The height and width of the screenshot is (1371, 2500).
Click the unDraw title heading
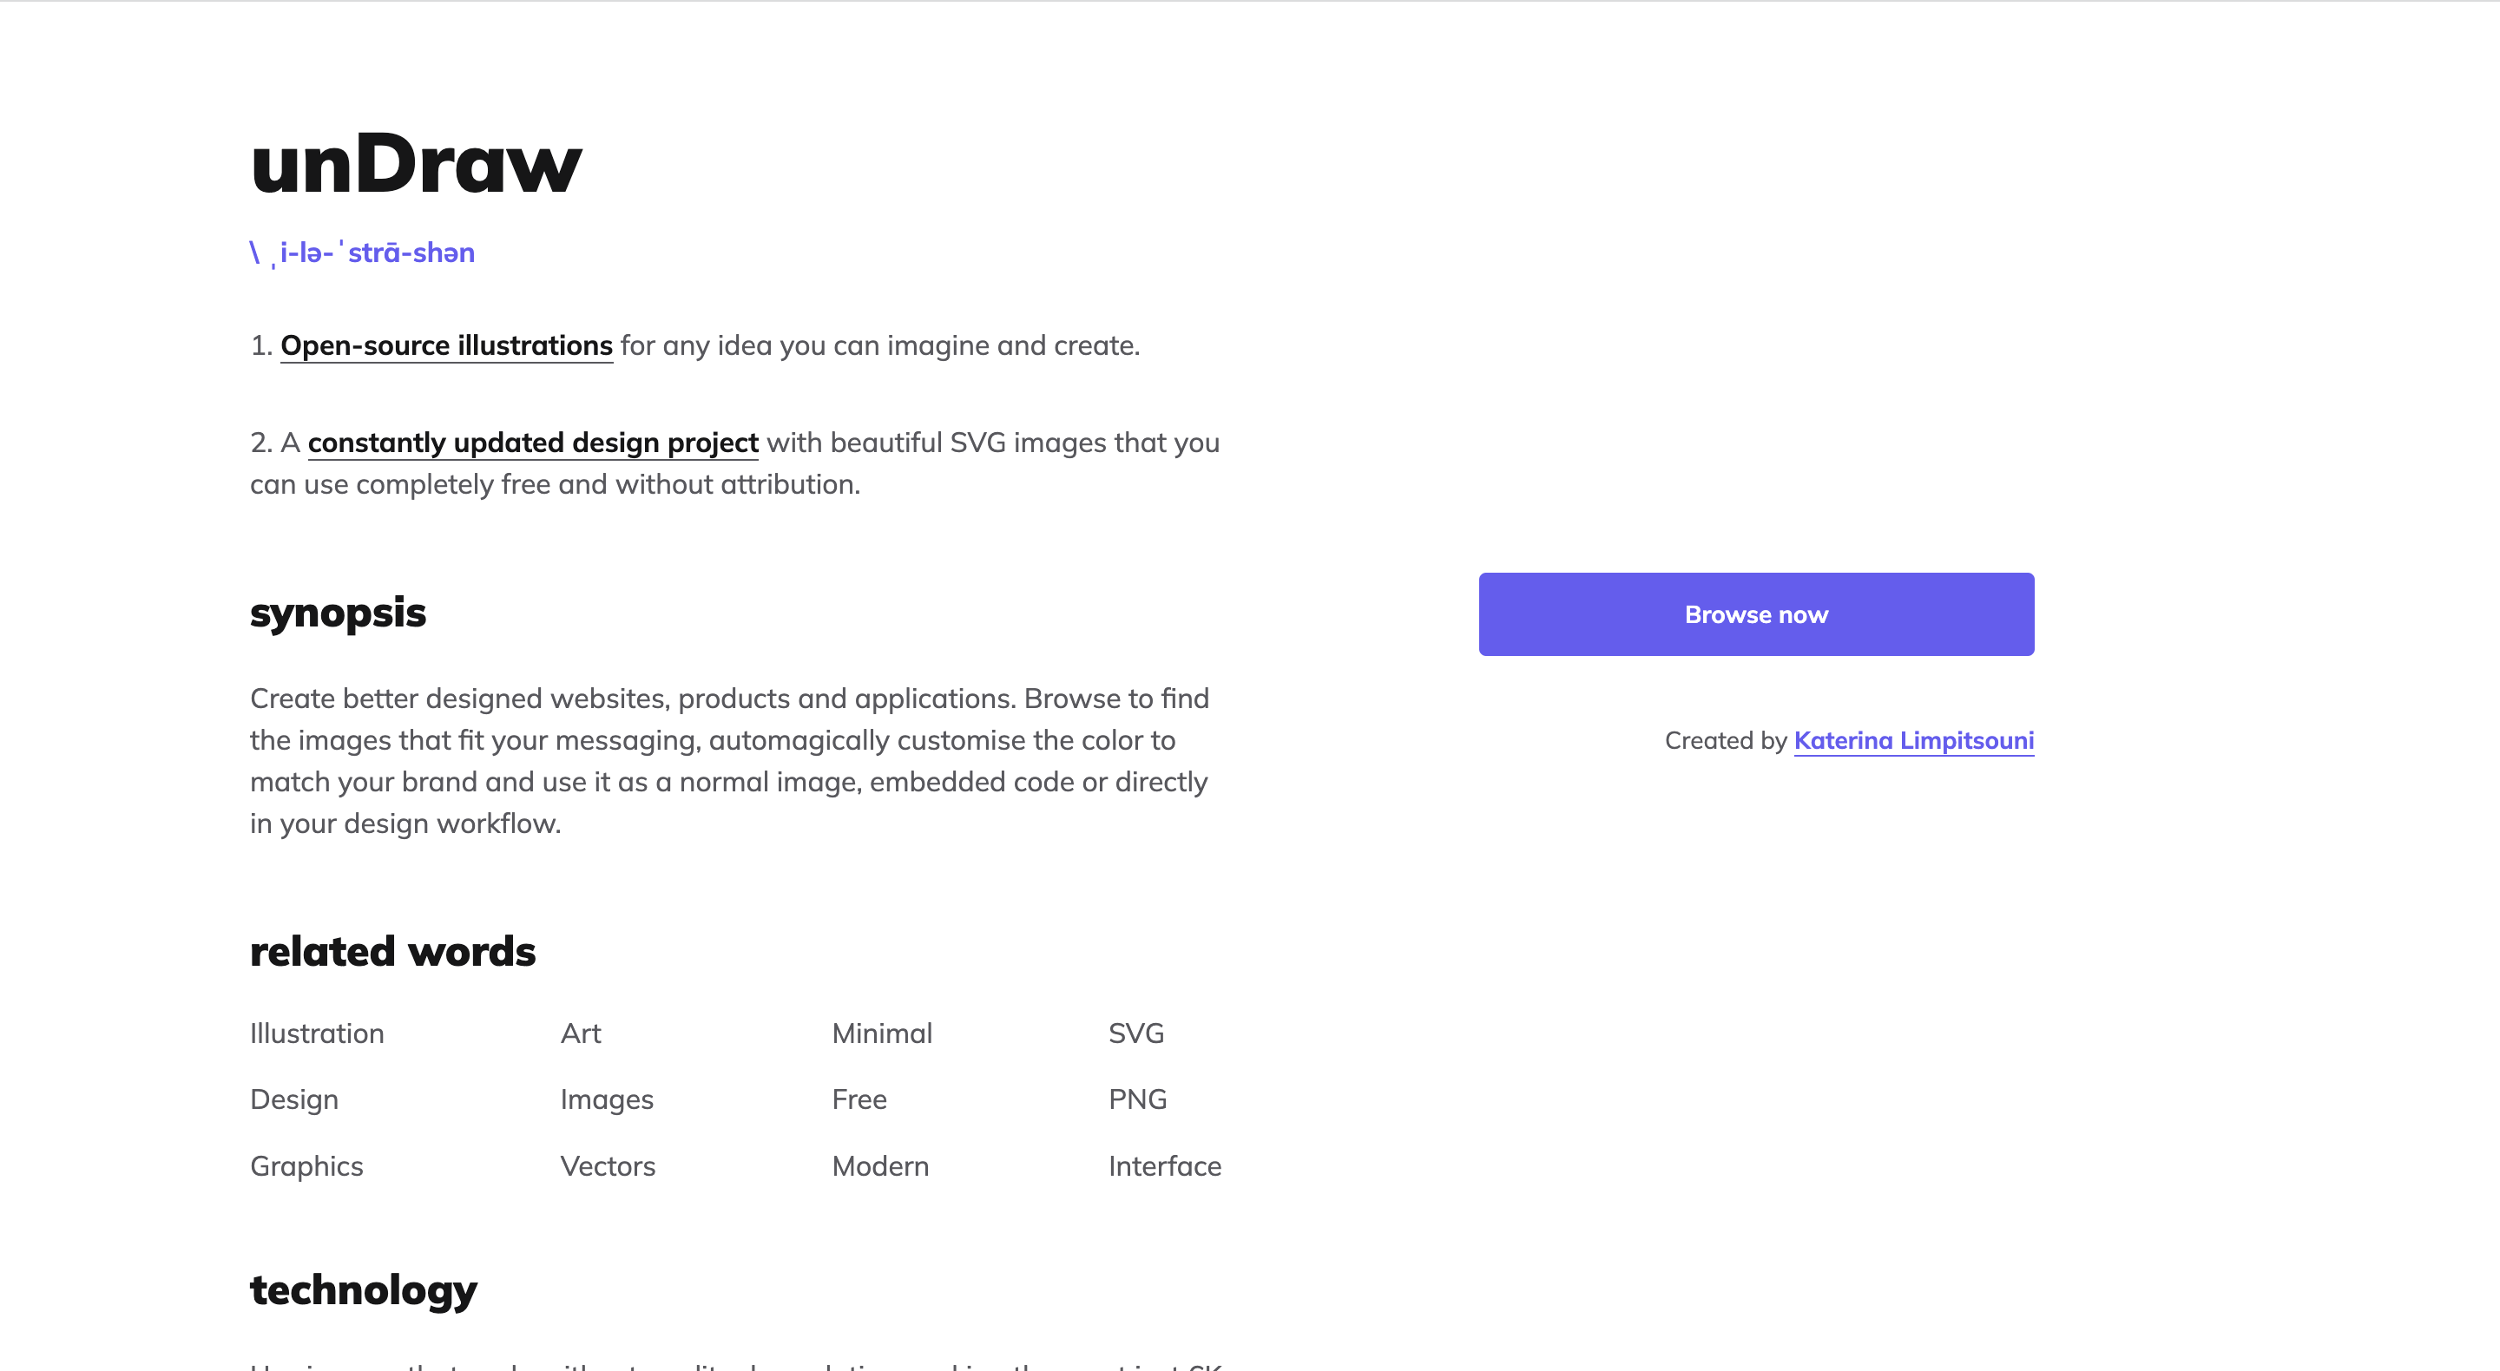416,163
